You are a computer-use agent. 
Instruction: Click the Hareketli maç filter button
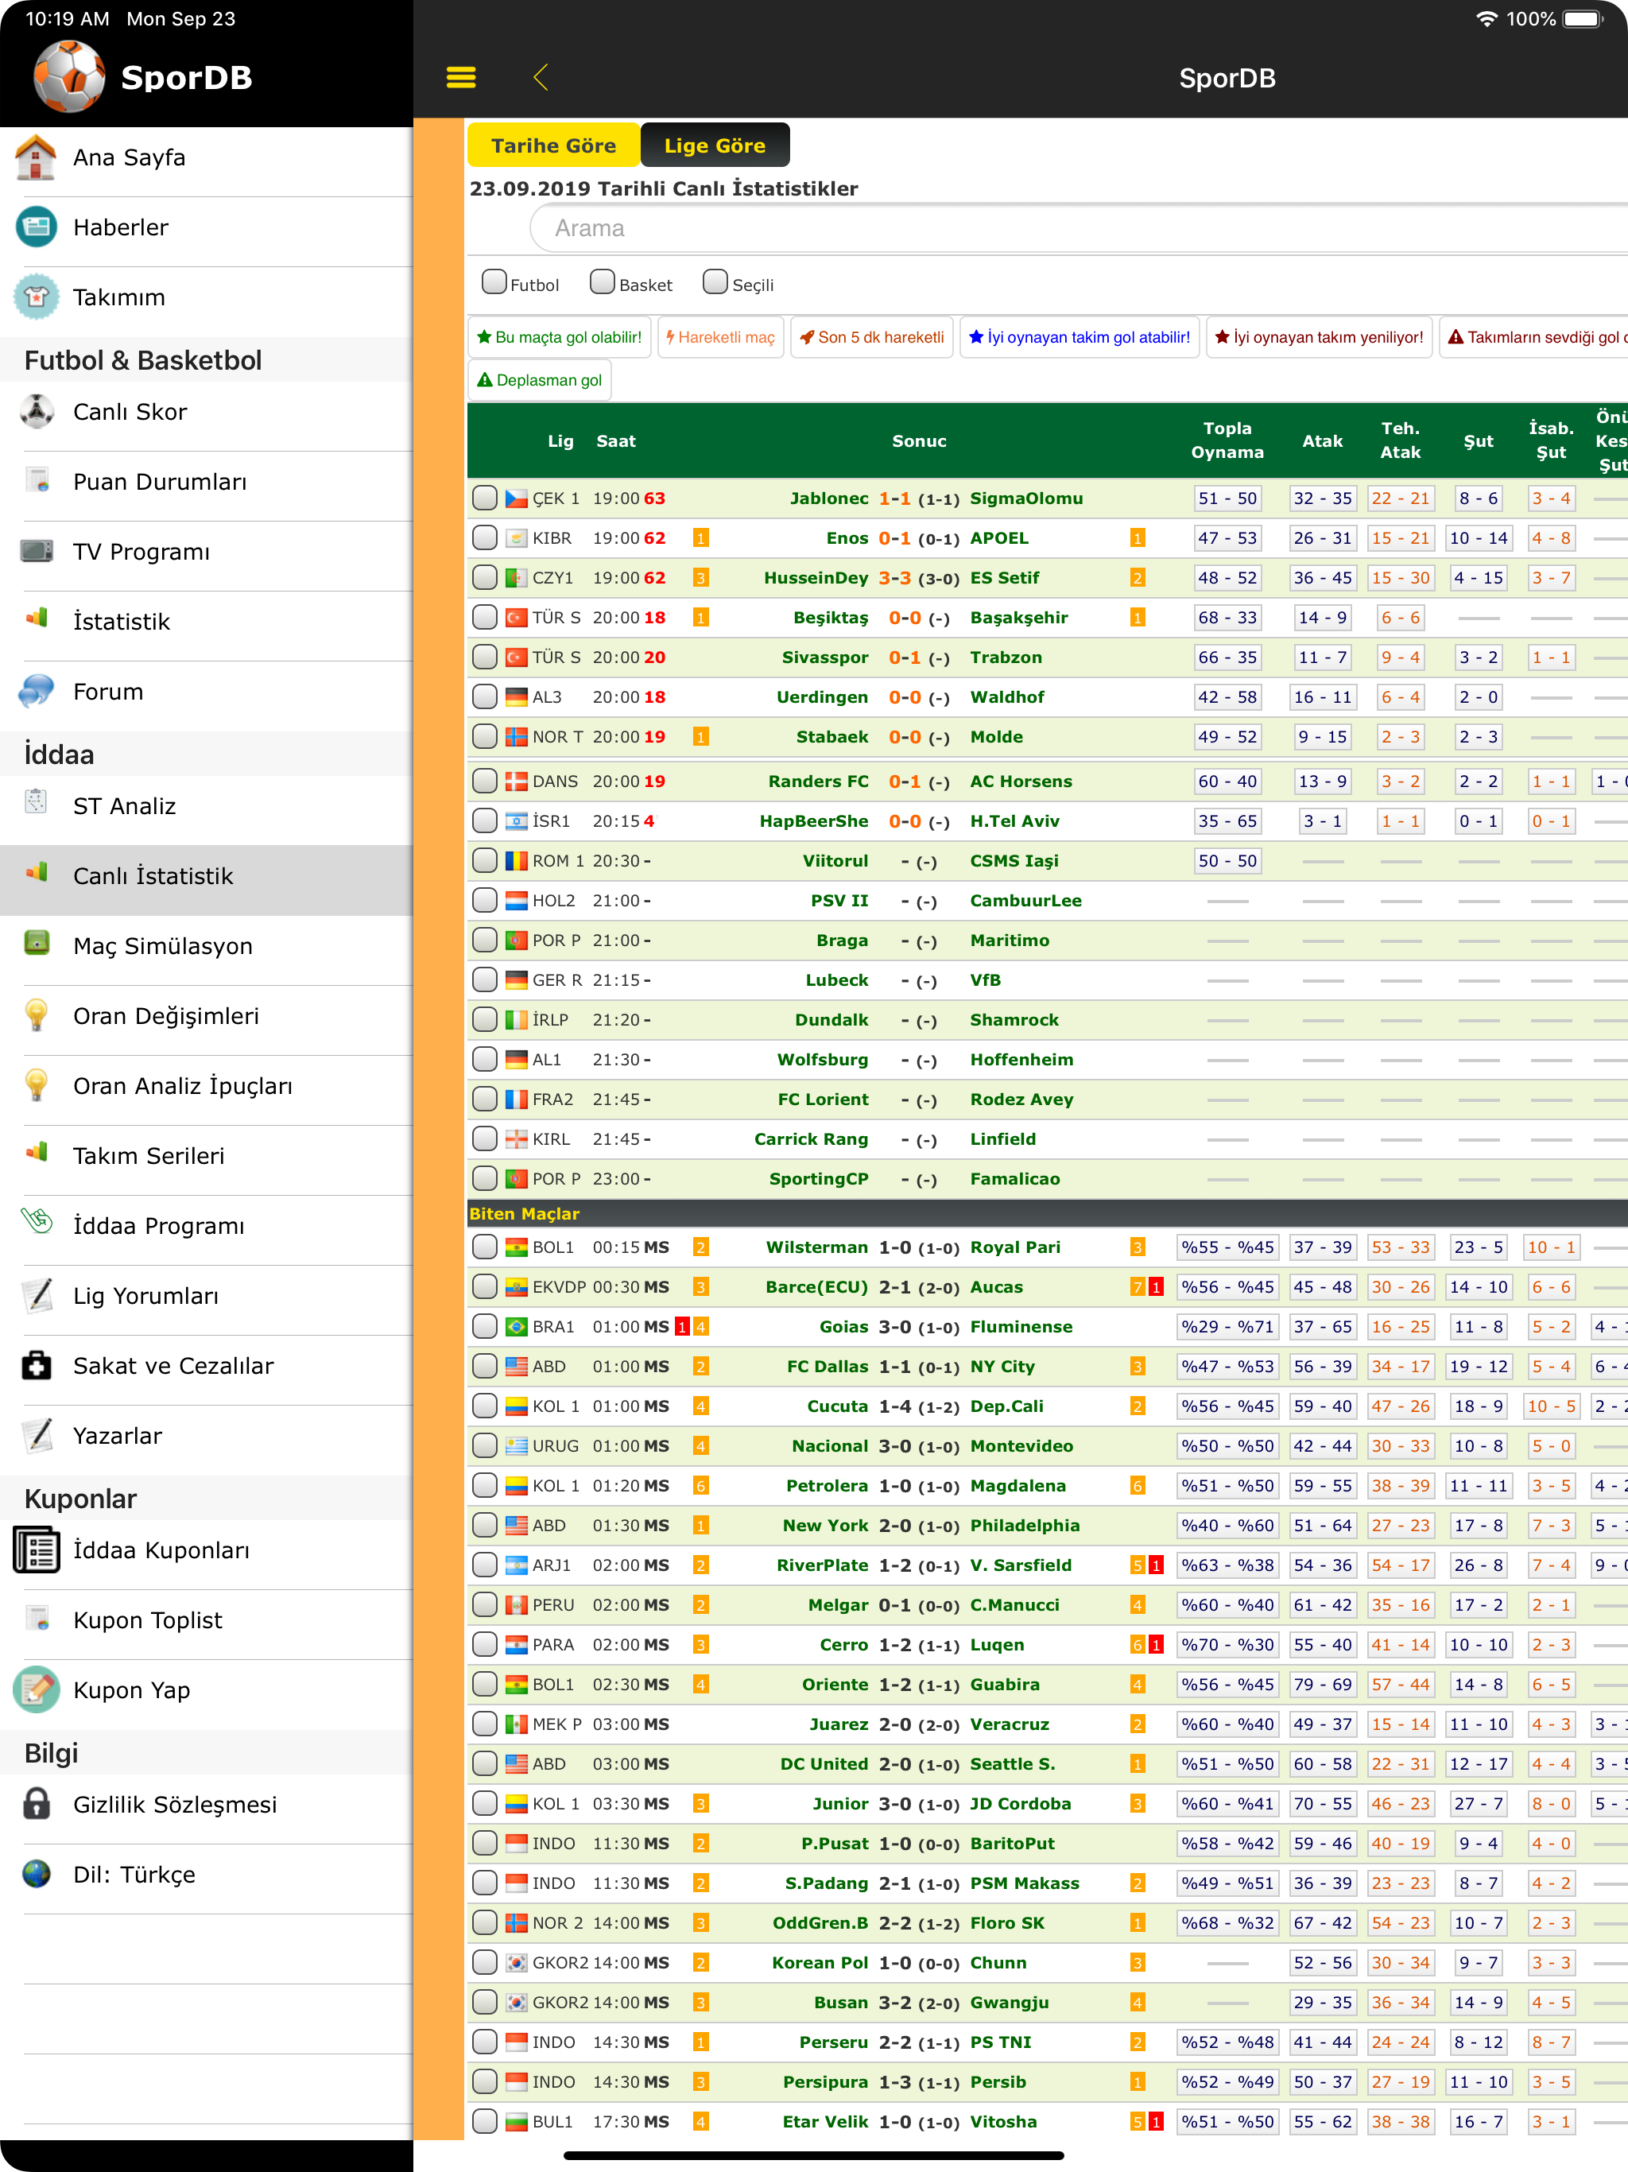tap(719, 338)
